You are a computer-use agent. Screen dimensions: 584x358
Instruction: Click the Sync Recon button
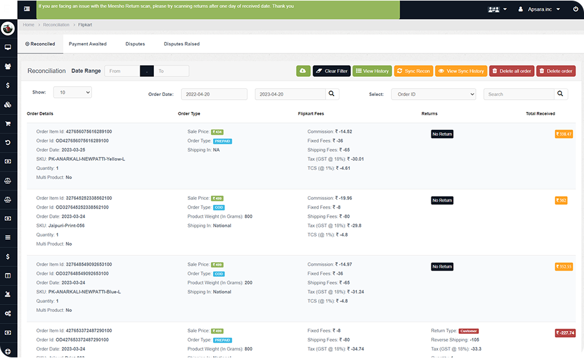pyautogui.click(x=414, y=71)
